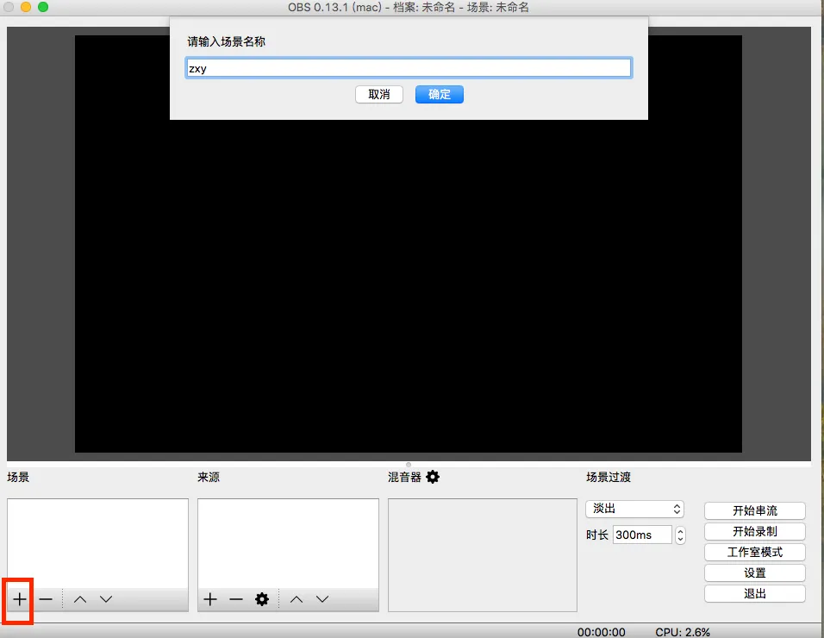The height and width of the screenshot is (638, 824).
Task: Confirm the scene name with 确定
Action: [x=439, y=95]
